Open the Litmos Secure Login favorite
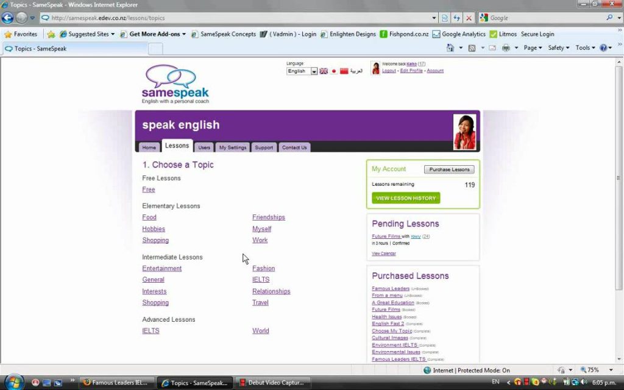 click(522, 34)
